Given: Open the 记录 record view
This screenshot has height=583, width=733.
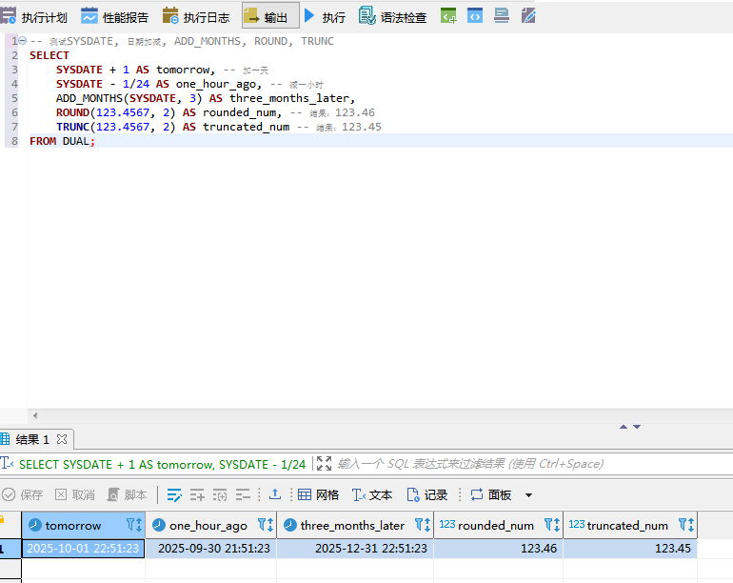Looking at the screenshot, I should (427, 494).
